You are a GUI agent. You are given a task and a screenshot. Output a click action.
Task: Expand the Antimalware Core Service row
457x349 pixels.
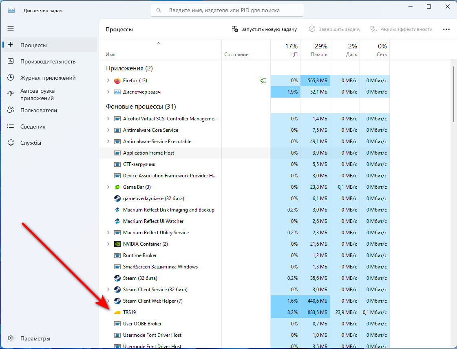tap(108, 130)
